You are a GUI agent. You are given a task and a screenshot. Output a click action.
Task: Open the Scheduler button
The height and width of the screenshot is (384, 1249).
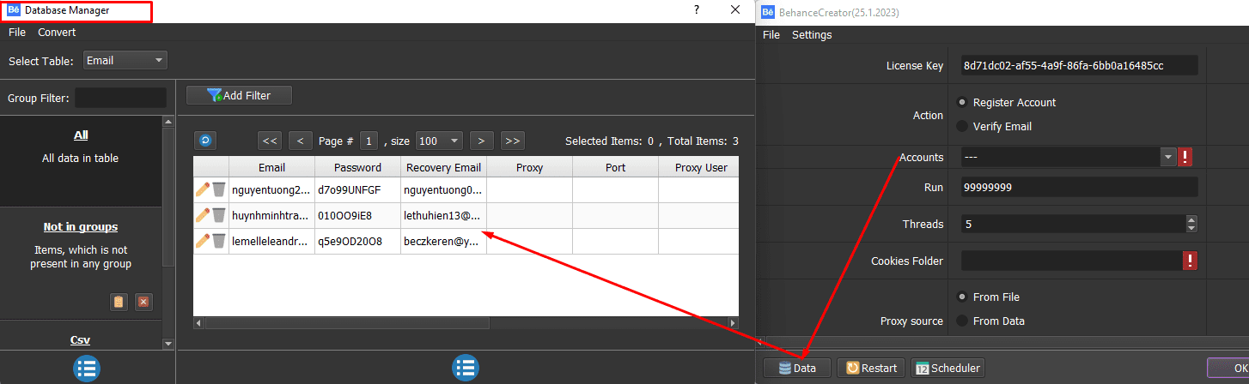(x=947, y=368)
